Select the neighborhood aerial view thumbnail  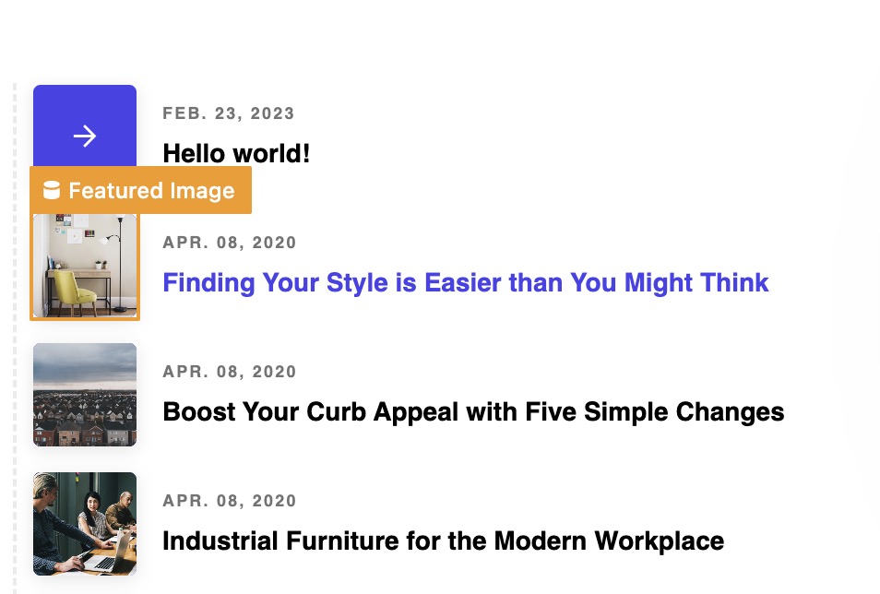coord(85,395)
